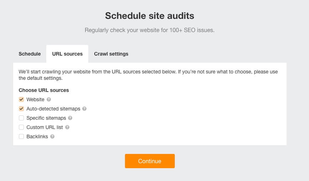Image resolution: width=309 pixels, height=181 pixels.
Task: Disable the Auto-detected sitemaps checkbox
Action: click(21, 109)
